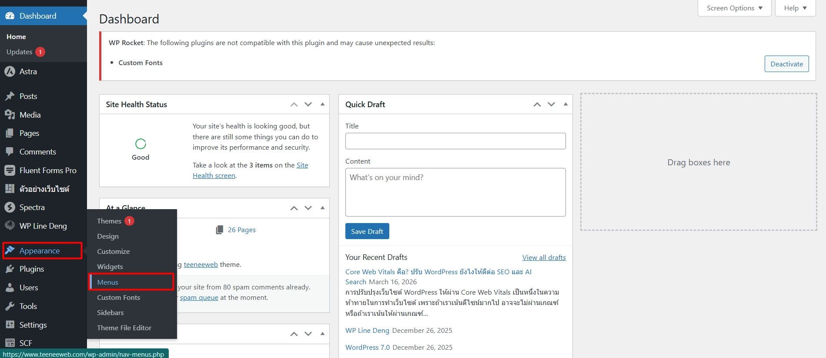Click the Pages icon in sidebar

click(10, 133)
